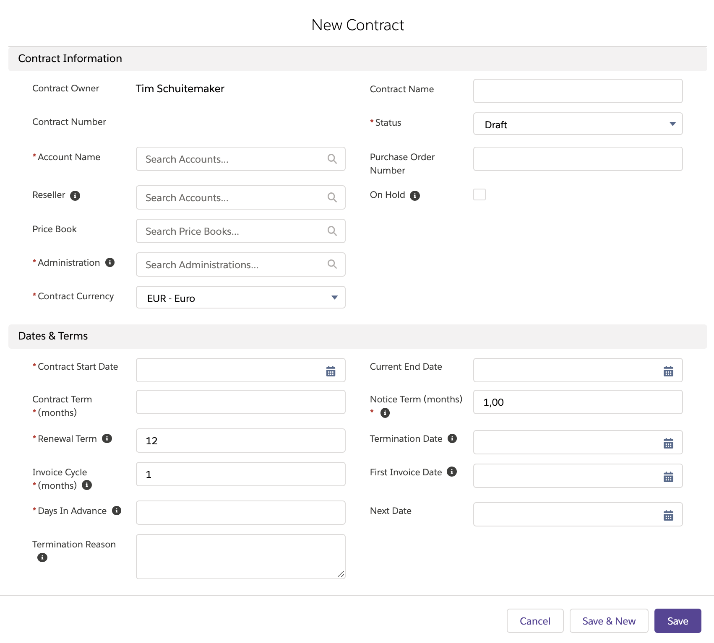
Task: Click the Reseller info icon
Action: point(75,196)
